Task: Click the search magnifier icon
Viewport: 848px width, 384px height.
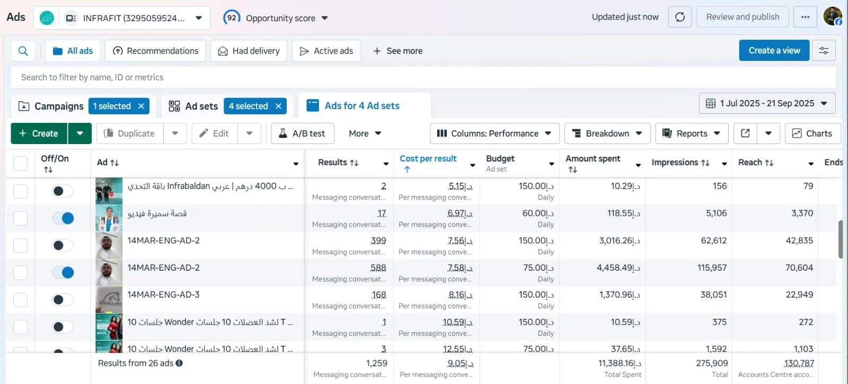Action: tap(23, 51)
